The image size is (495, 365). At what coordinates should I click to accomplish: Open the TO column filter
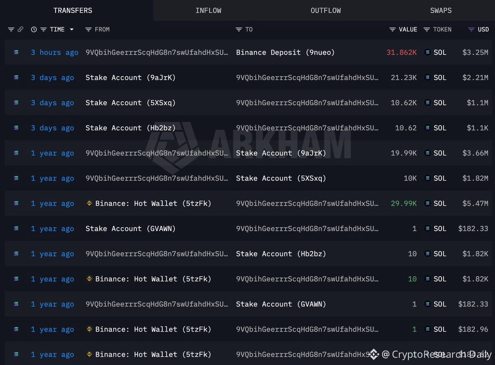(239, 29)
